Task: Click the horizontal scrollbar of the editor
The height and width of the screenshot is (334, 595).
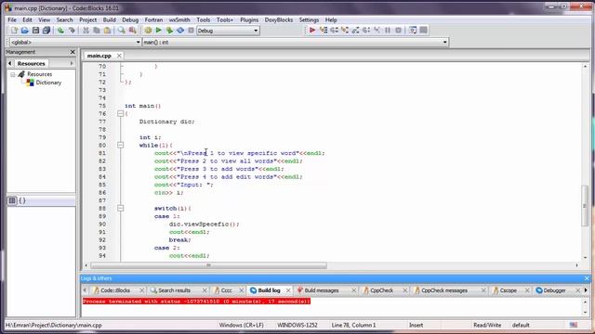Action: (x=208, y=265)
